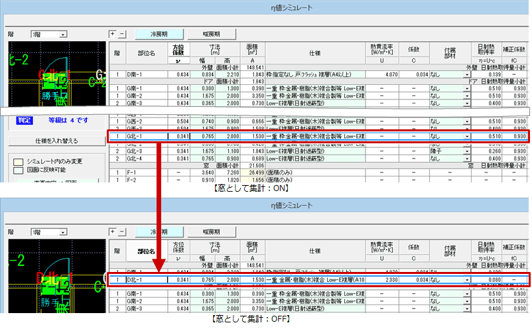Open 付属部材 dropdown for G南-2 in upper window
Image resolution: width=532 pixels, height=329 pixels.
tap(467, 96)
